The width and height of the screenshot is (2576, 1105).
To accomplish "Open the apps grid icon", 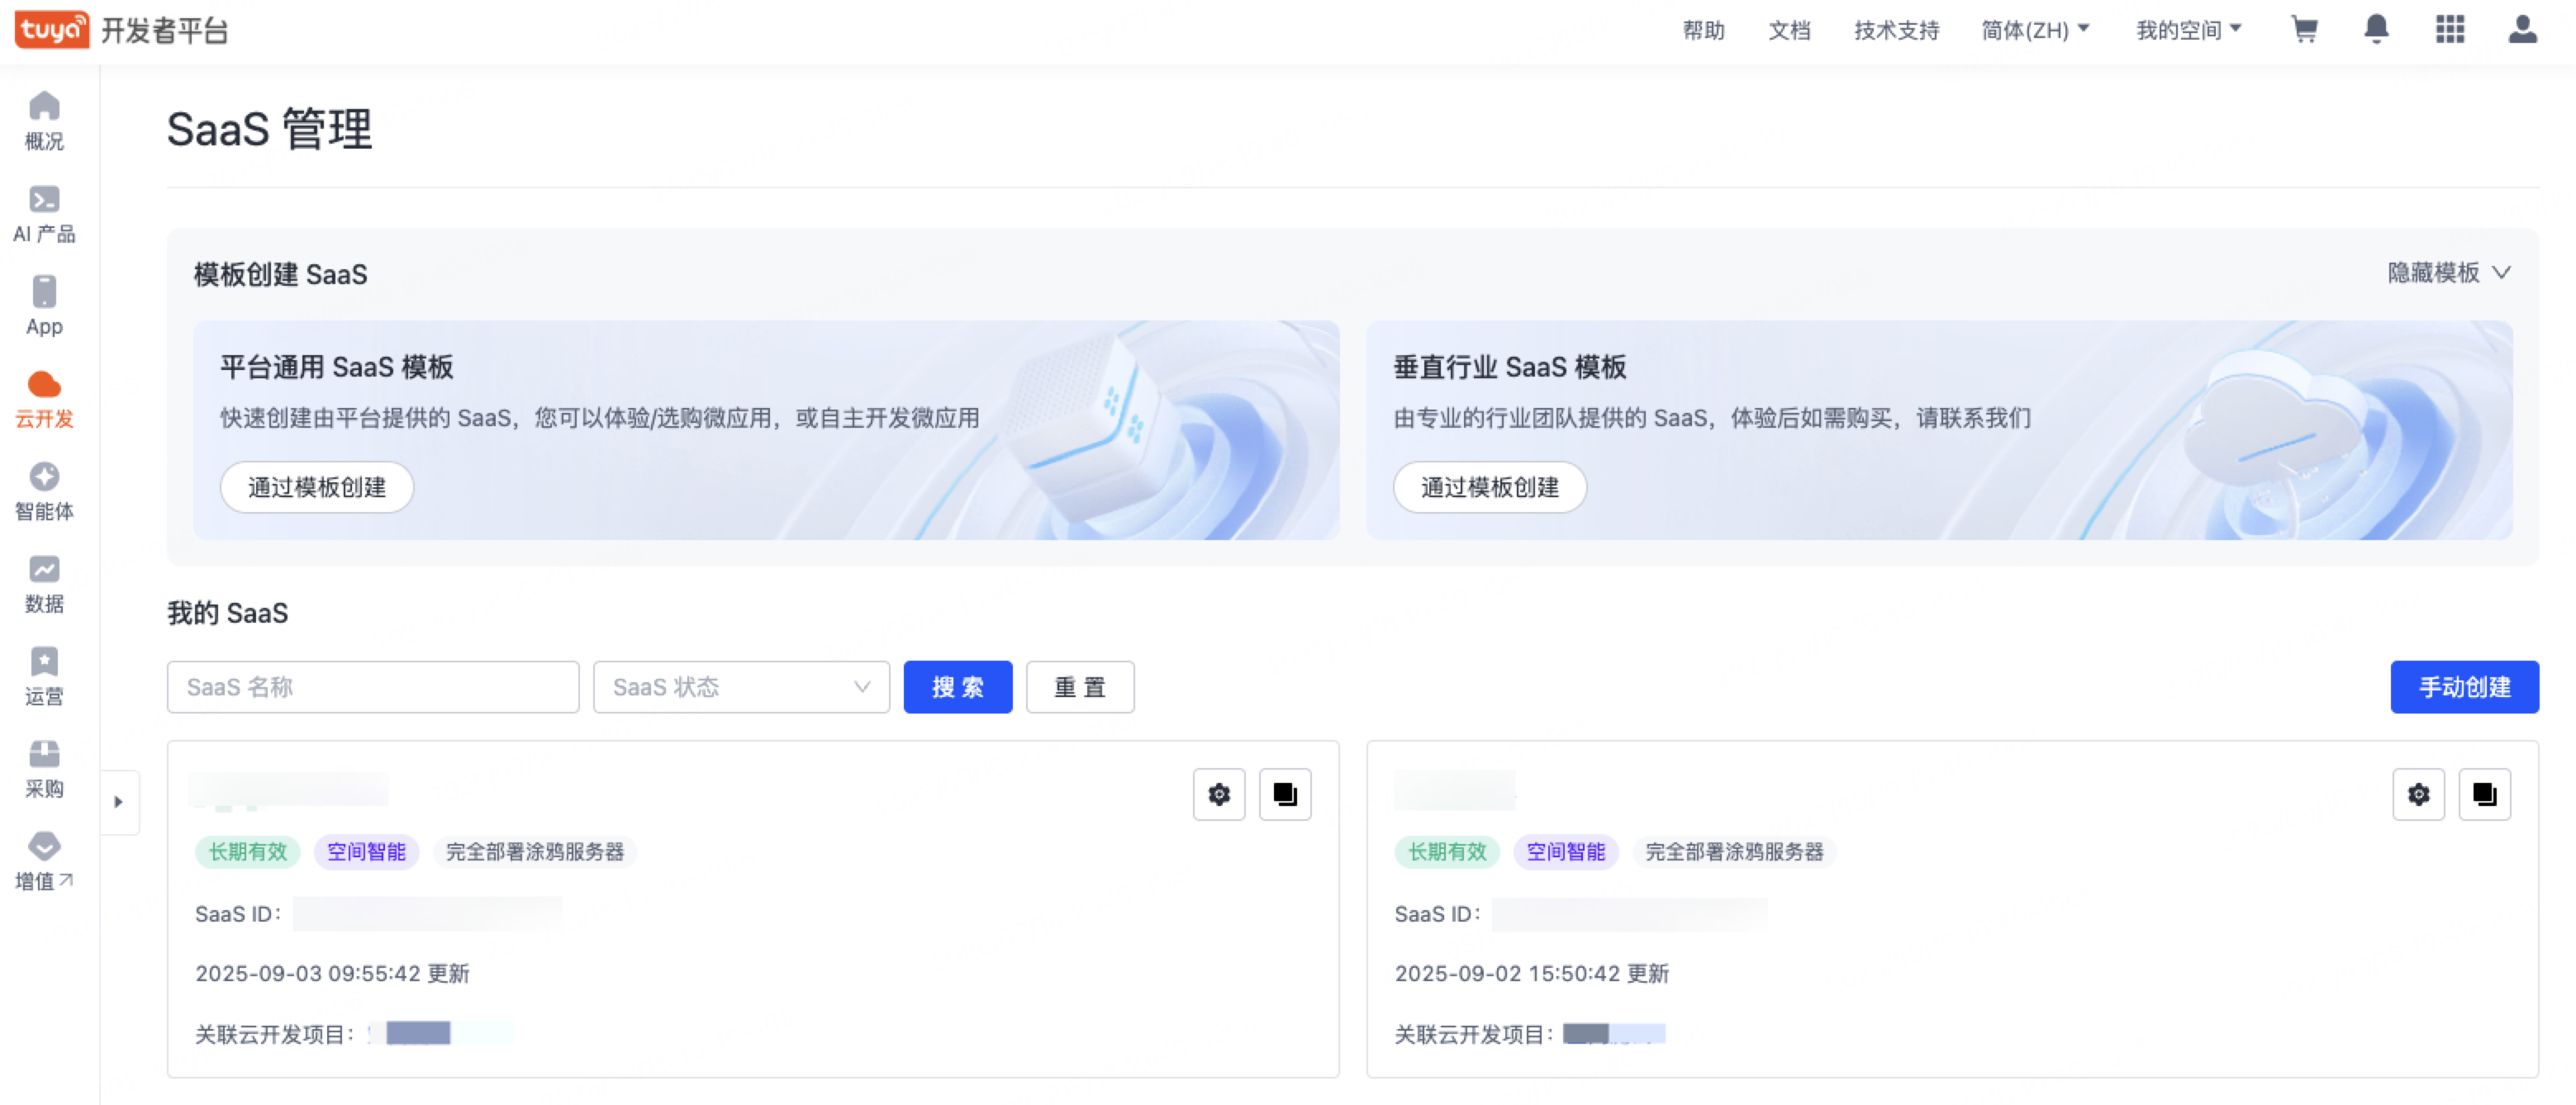I will pyautogui.click(x=2450, y=30).
